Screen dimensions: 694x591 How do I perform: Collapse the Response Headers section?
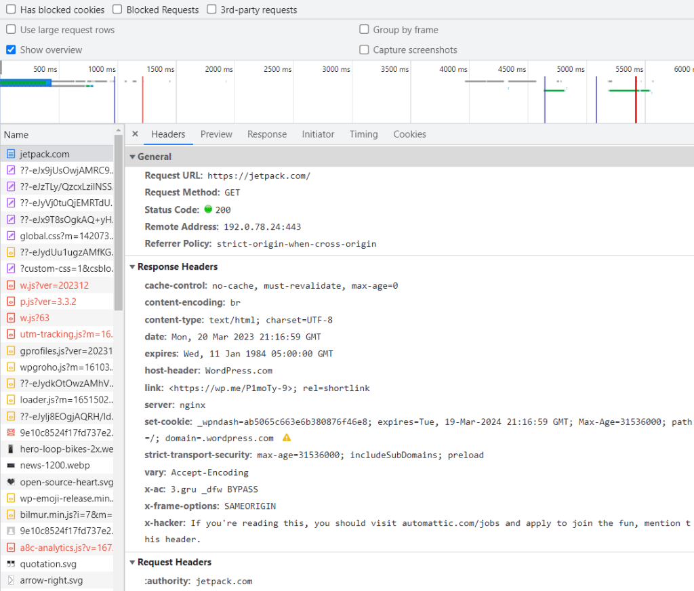pyautogui.click(x=133, y=267)
